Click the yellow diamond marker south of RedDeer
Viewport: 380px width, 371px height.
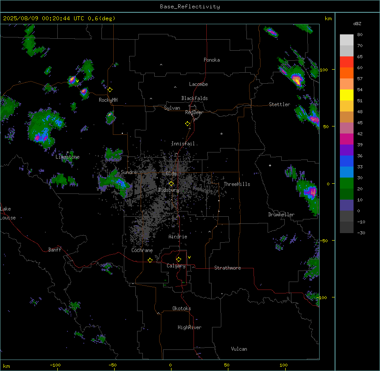coord(188,124)
